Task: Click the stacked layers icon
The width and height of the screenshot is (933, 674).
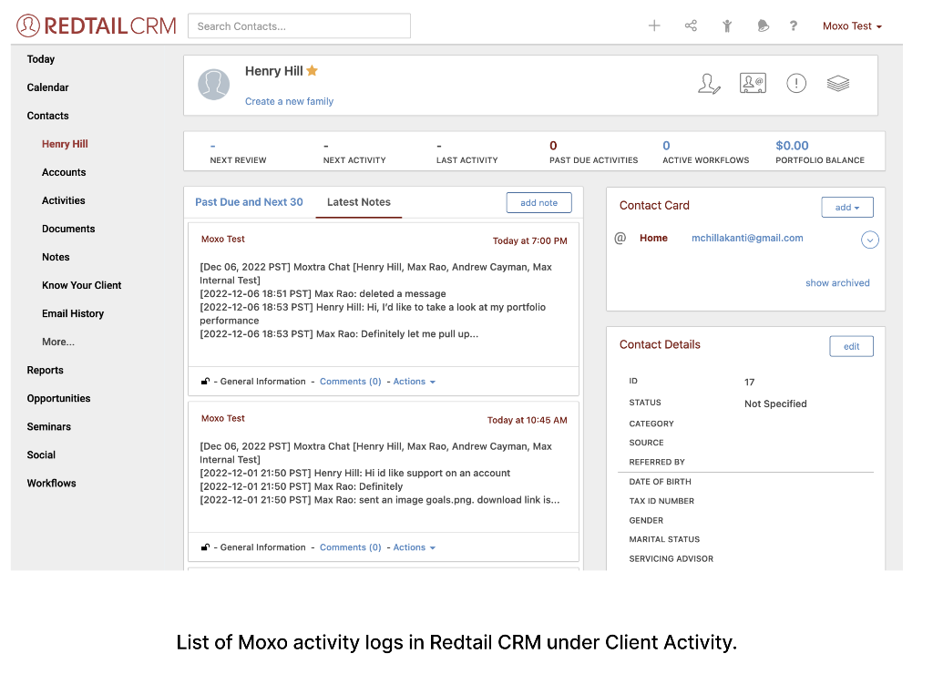Action: (x=838, y=83)
